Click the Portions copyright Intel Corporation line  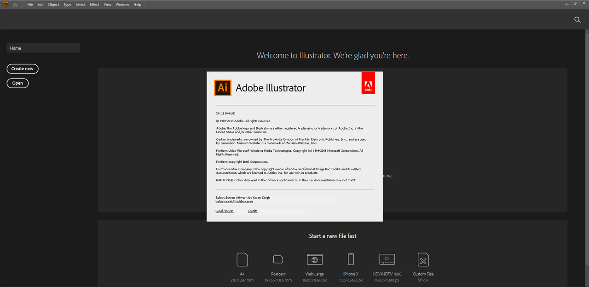click(x=242, y=162)
